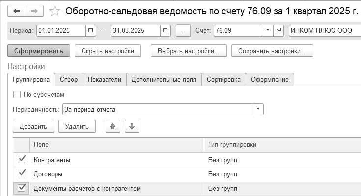Open the Показатели tab
The height and width of the screenshot is (196, 361).
[105, 80]
